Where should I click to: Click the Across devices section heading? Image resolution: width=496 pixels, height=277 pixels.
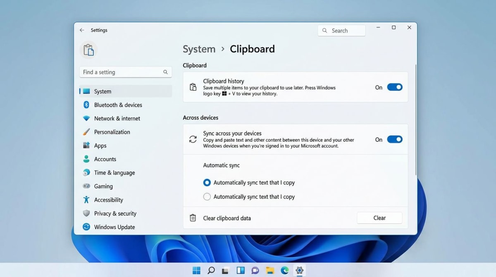[x=200, y=117]
